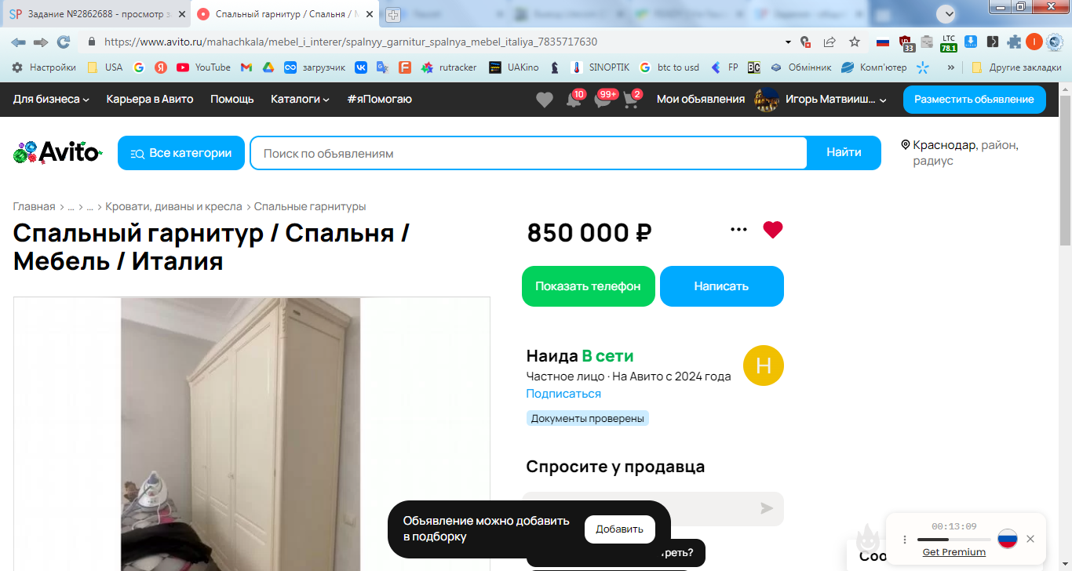Send message arrow in seller question field
This screenshot has height=571, width=1072.
click(767, 508)
